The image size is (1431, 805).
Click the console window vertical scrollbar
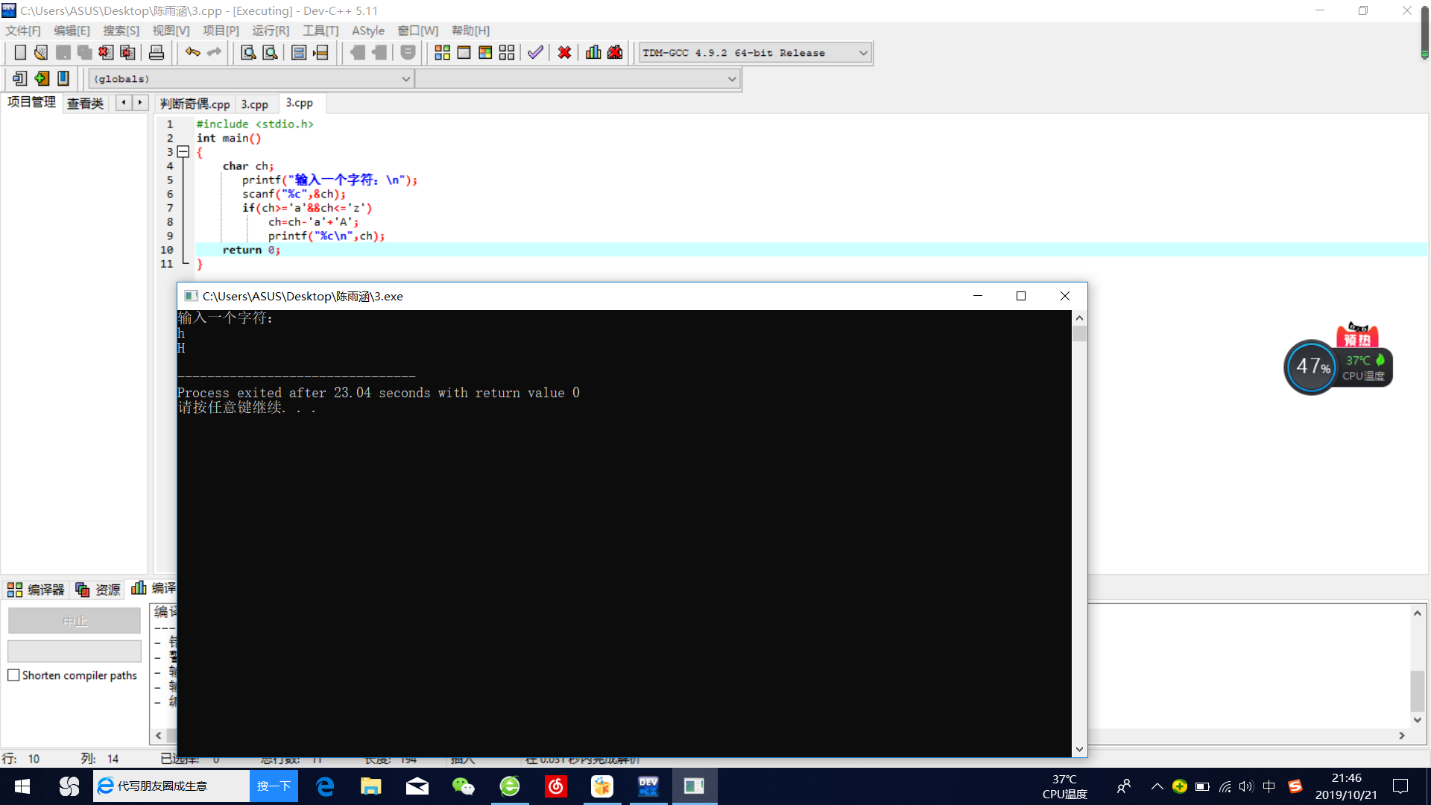coord(1079,522)
